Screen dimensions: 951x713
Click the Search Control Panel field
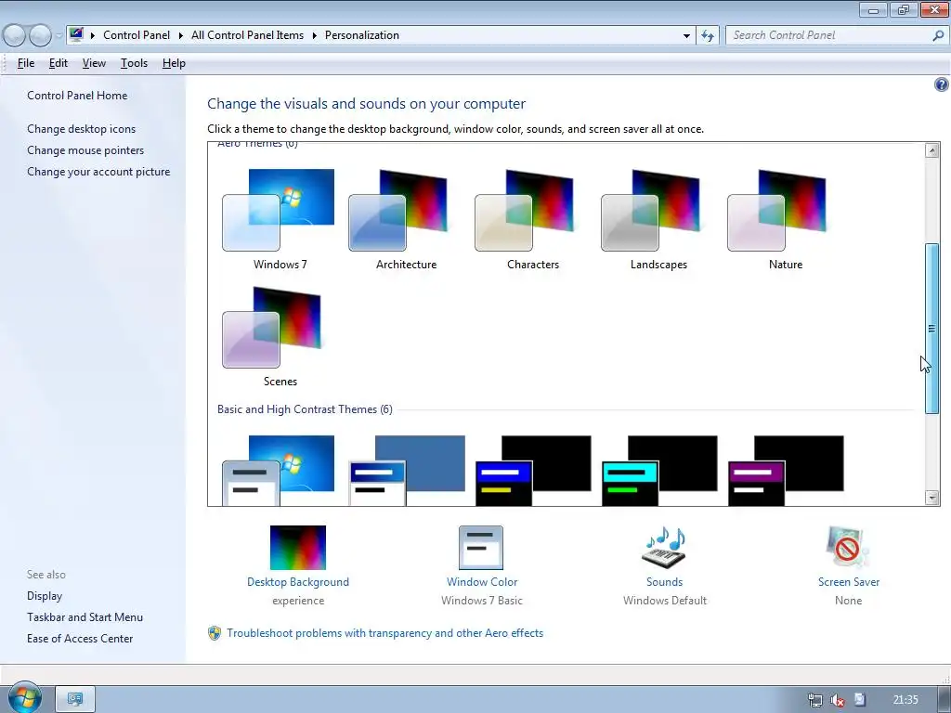point(829,35)
